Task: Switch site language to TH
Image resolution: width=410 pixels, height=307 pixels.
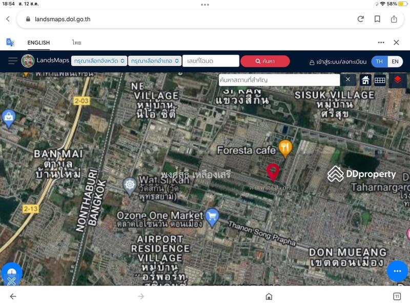Action: pyautogui.click(x=379, y=61)
